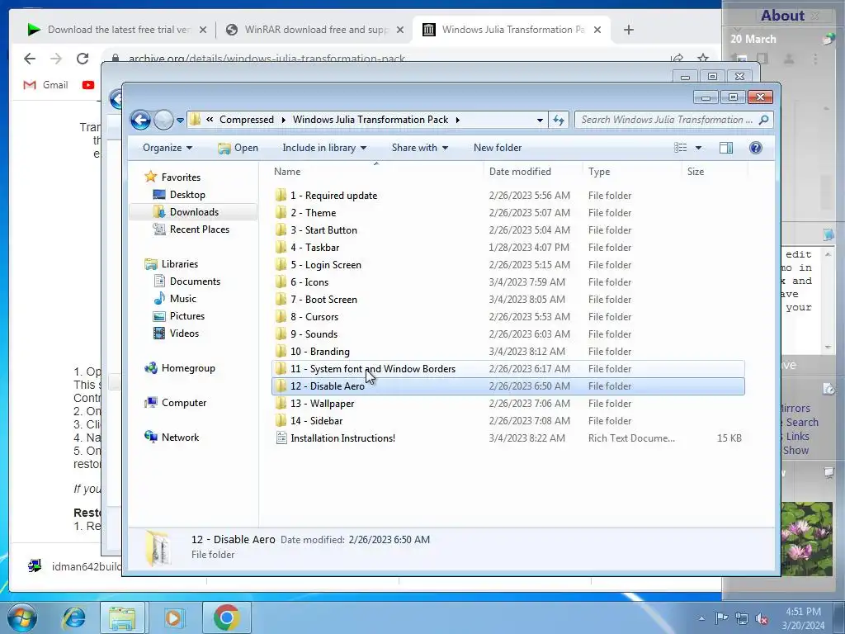Screen dimensions: 845x634
Task: Expand arrow after Windows Julia Transformation Pack breadcrumb
Action: pyautogui.click(x=457, y=121)
